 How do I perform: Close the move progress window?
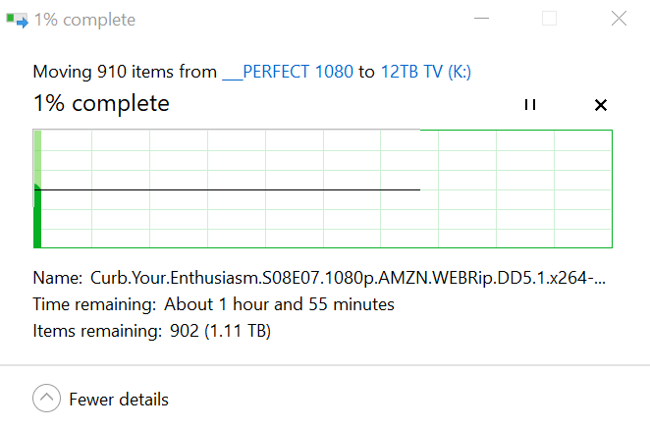click(x=619, y=19)
